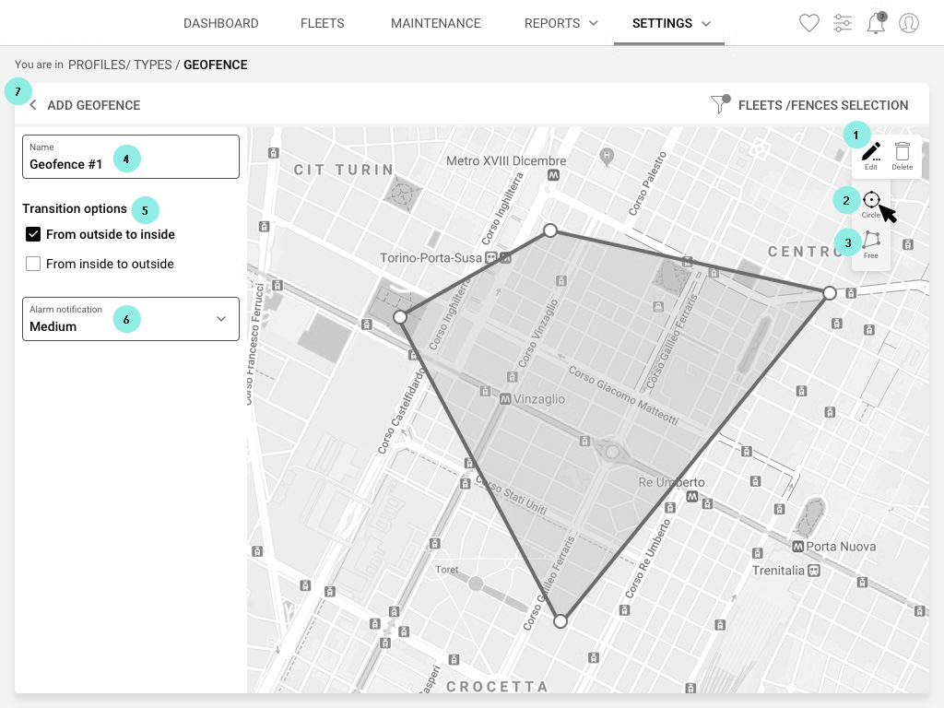Viewport: 944px width, 708px height.
Task: Click metro icon under Metro XVIII Dicembre
Action: (x=553, y=175)
